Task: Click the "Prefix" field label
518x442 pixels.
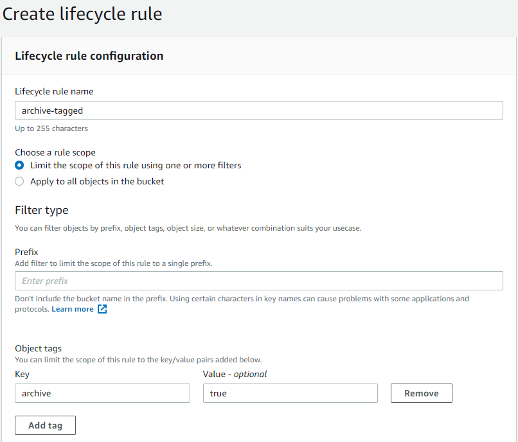Action: click(26, 252)
